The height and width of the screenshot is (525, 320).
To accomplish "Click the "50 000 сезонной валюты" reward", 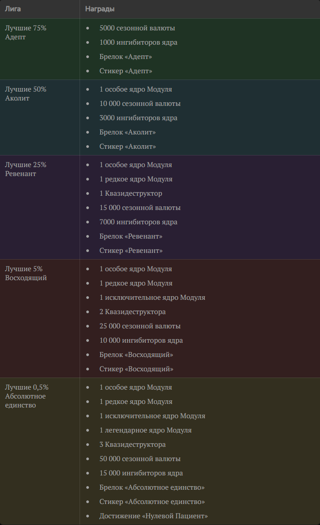I will point(140,459).
